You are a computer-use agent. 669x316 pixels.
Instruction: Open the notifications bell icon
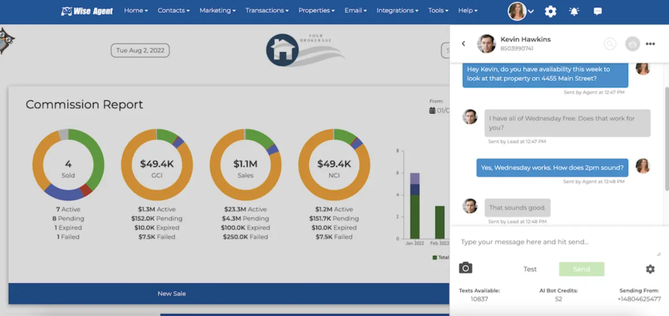574,11
